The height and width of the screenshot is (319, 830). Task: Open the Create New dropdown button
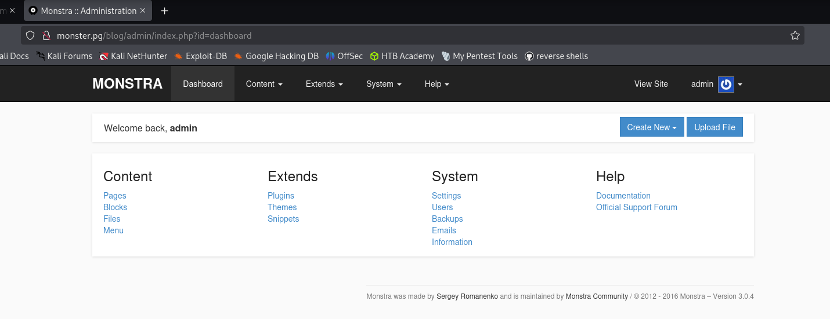pyautogui.click(x=652, y=127)
